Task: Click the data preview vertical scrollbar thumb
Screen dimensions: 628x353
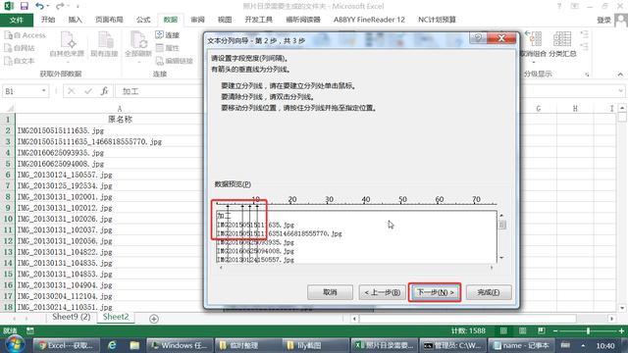Action: point(501,226)
